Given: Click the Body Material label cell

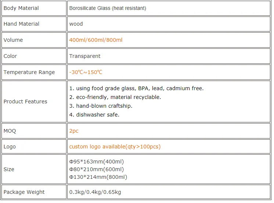Looking at the screenshot, I should coord(34,8).
